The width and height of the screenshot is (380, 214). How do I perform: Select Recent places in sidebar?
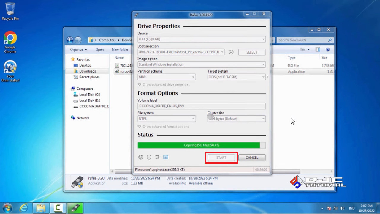(x=86, y=77)
